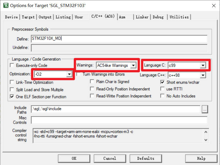Open the Utilities tab
Screen dimensions: 220x165
(179, 17)
